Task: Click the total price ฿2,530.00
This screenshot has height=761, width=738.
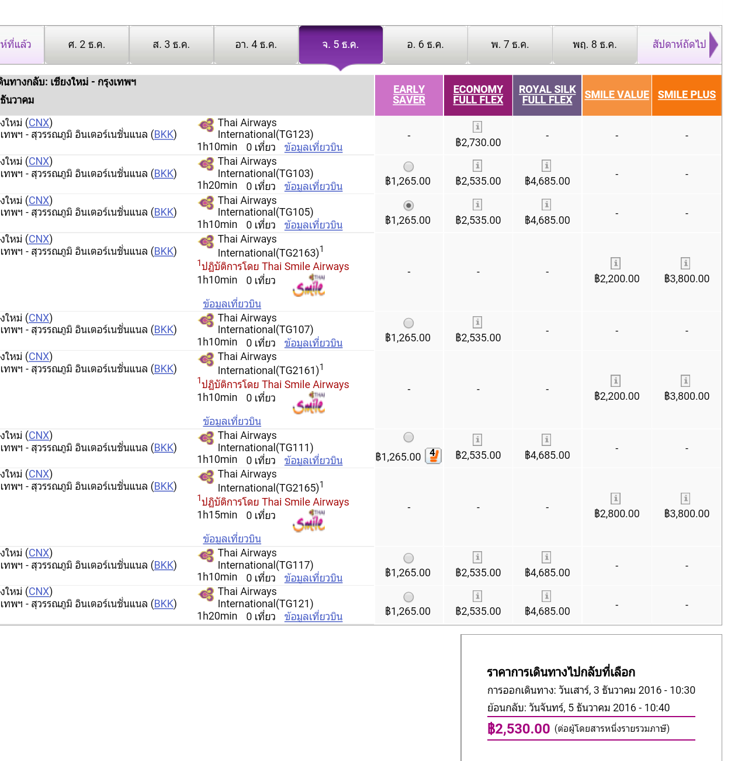Action: coord(519,729)
